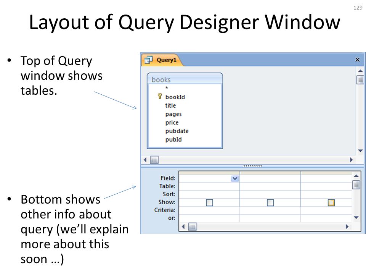
Task: Click the left arrow of design grid horizontal scrollbar
Action: (183, 226)
